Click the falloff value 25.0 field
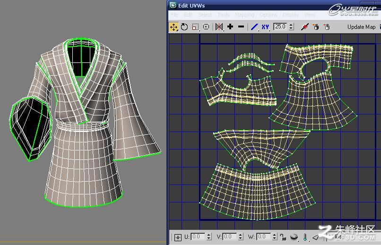 pyautogui.click(x=280, y=26)
